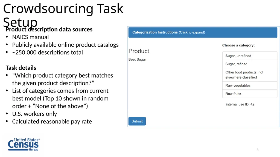Click the 'Crowdsourcing Task Setup' slide title
The width and height of the screenshot is (280, 157).
click(63, 15)
